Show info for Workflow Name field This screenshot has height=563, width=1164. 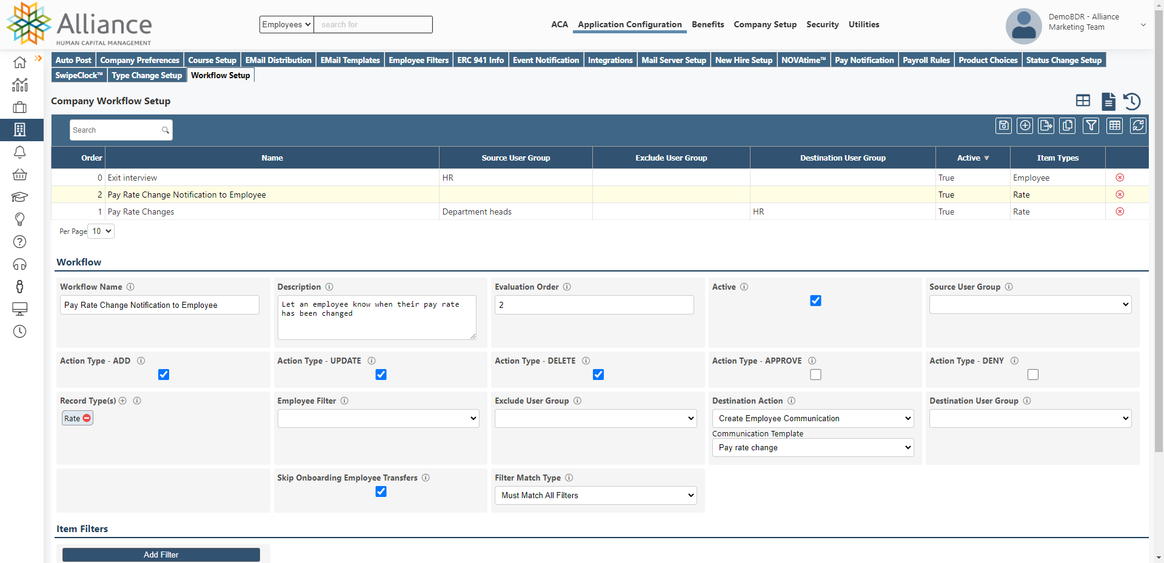130,287
